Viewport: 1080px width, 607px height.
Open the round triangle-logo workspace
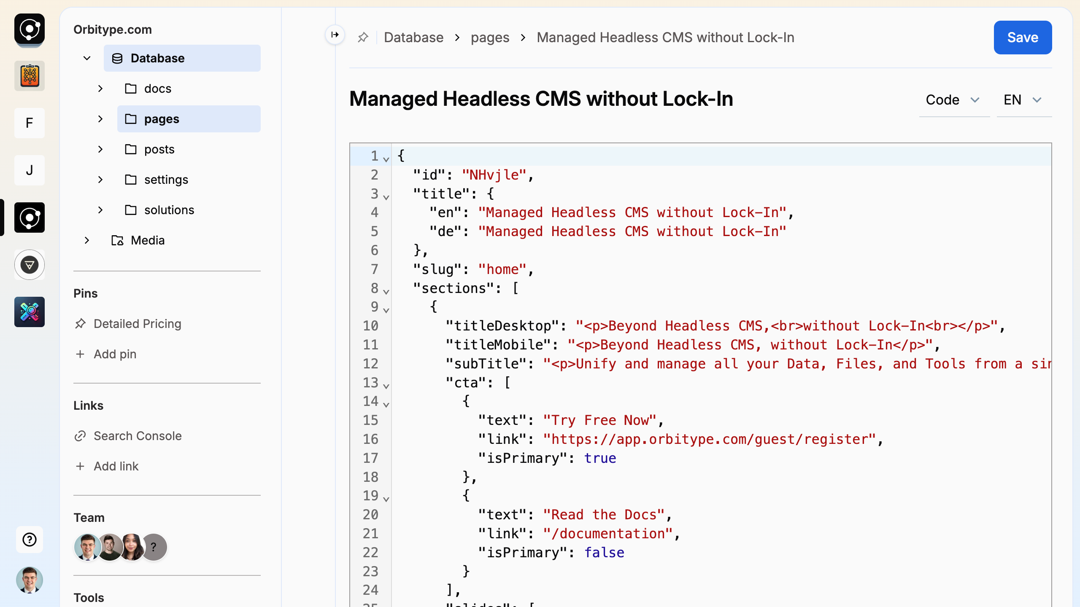pyautogui.click(x=30, y=265)
